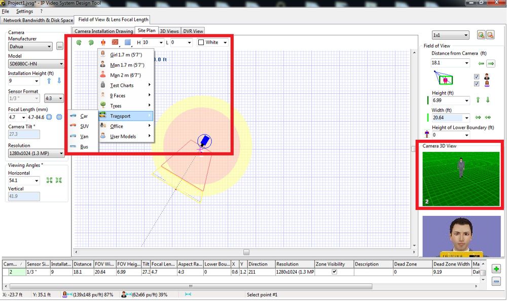Click the focal length zoom-out minus icon
Image resolution: width=507 pixels, height=301 pixels.
coord(59,117)
